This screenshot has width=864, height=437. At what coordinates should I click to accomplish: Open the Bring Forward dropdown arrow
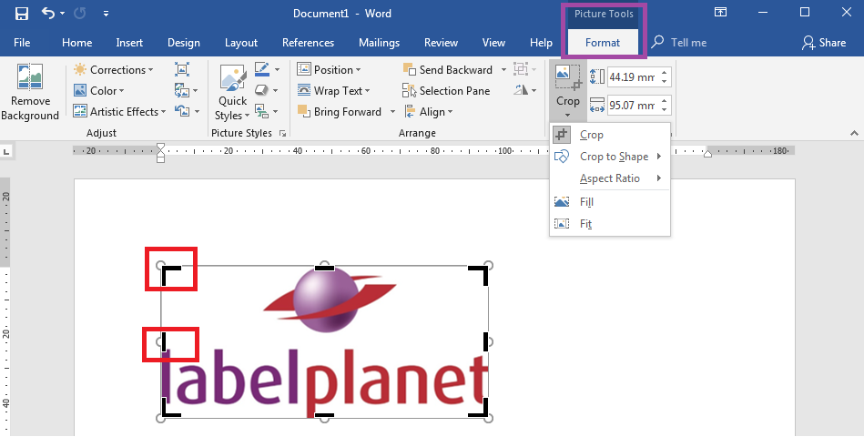pos(392,112)
